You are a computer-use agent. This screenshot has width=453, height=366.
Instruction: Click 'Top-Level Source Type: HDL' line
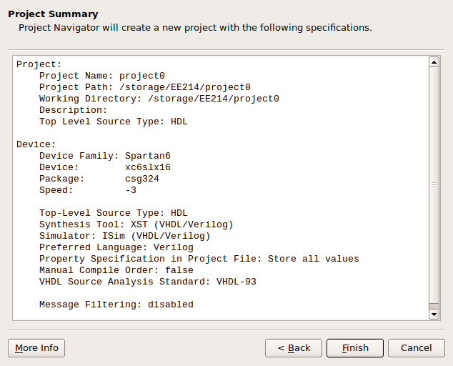(x=113, y=213)
